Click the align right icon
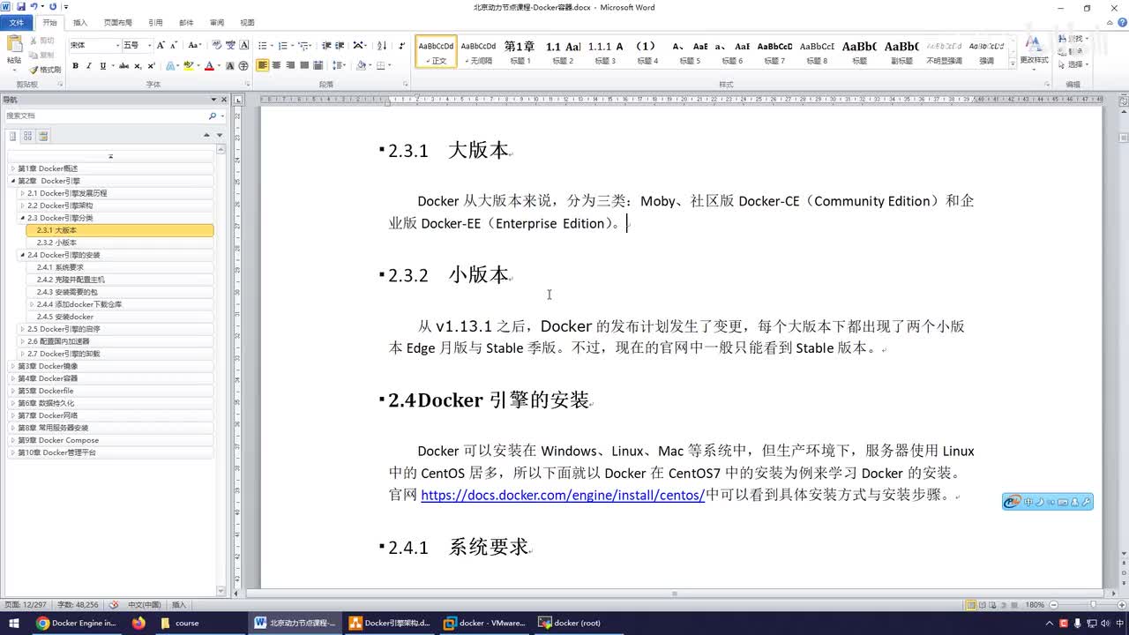Image resolution: width=1129 pixels, height=635 pixels. pos(290,65)
